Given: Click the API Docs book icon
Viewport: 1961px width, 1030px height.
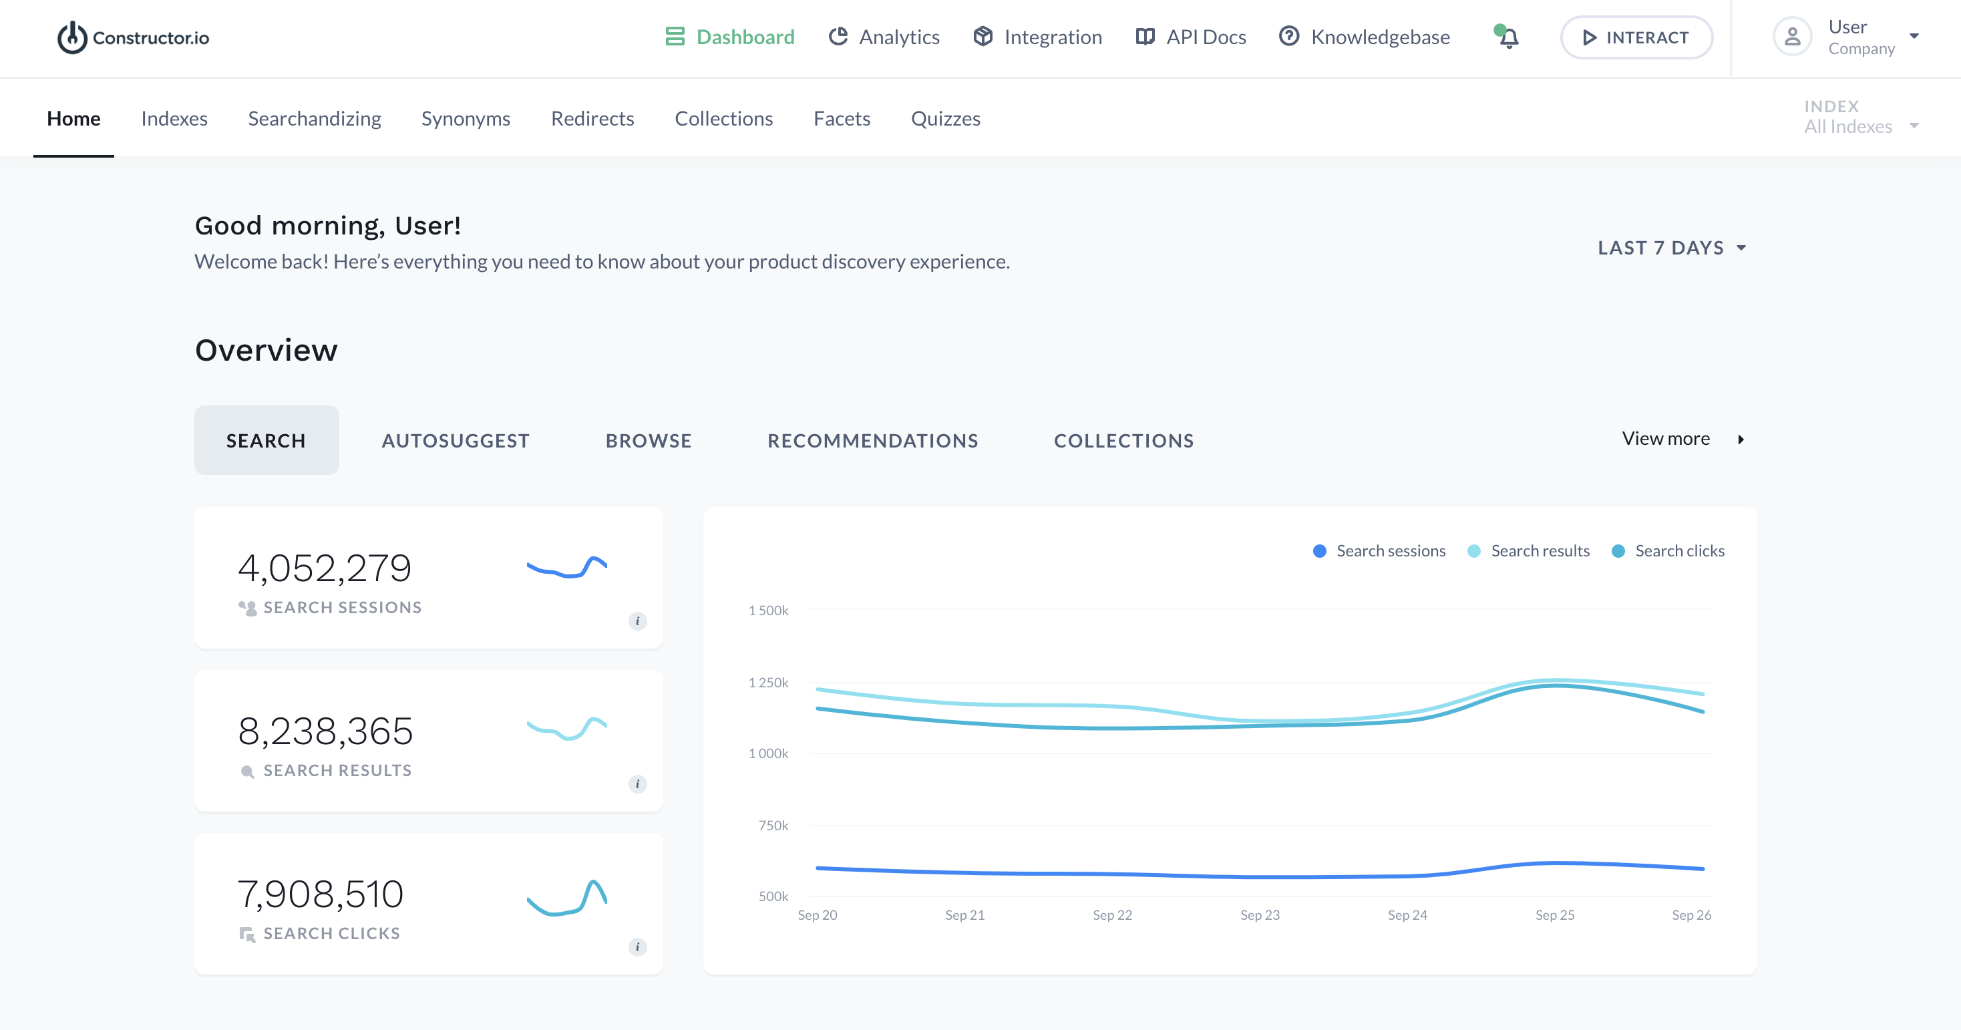Looking at the screenshot, I should 1145,37.
